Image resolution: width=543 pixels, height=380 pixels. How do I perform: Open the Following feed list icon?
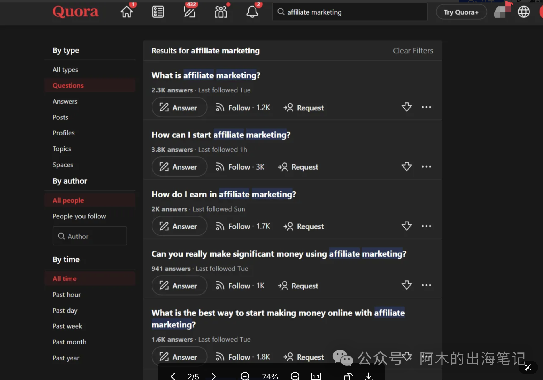158,12
